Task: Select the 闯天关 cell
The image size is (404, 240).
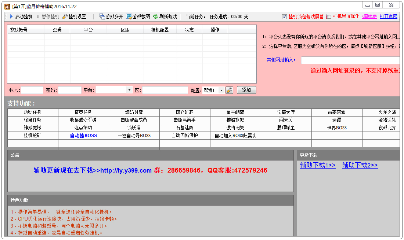Action: click(x=286, y=120)
